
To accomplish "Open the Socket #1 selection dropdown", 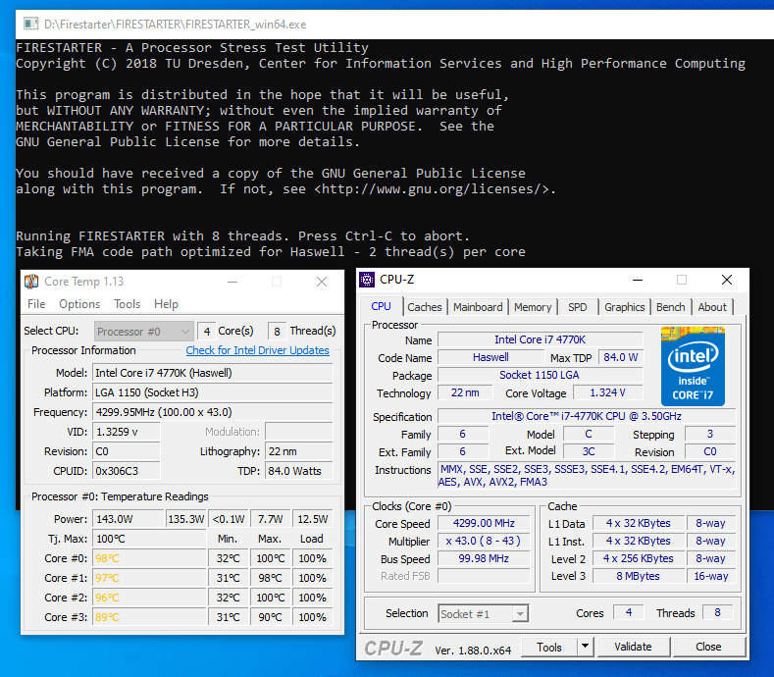I will tap(484, 614).
